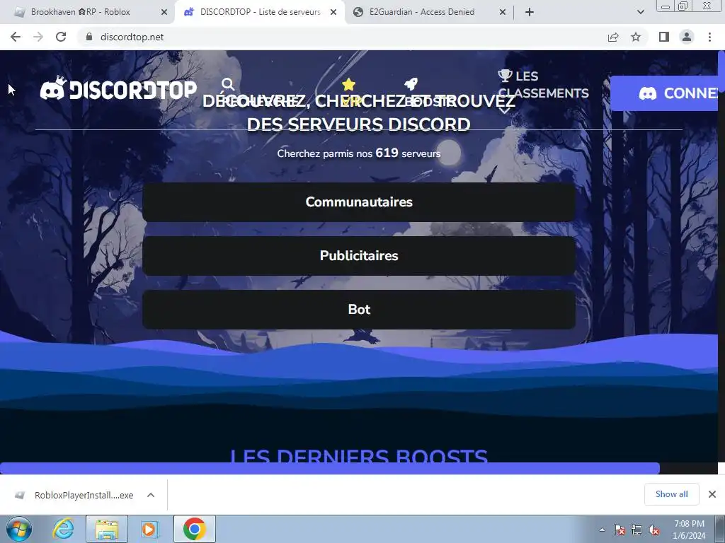Expand options for the RobloxPlayerInstaller download

[151, 495]
